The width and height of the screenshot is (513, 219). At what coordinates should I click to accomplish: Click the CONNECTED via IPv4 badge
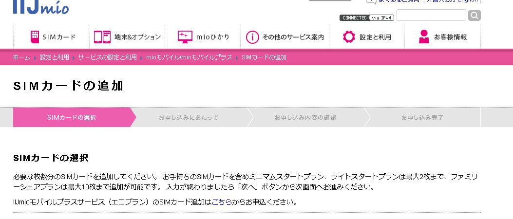[367, 18]
